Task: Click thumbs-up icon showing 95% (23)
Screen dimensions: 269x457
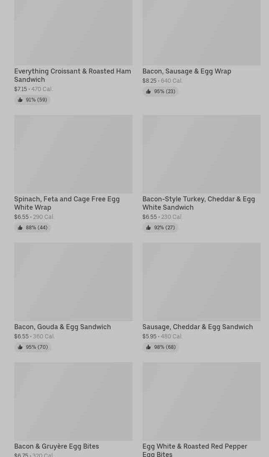Action: pos(148,91)
